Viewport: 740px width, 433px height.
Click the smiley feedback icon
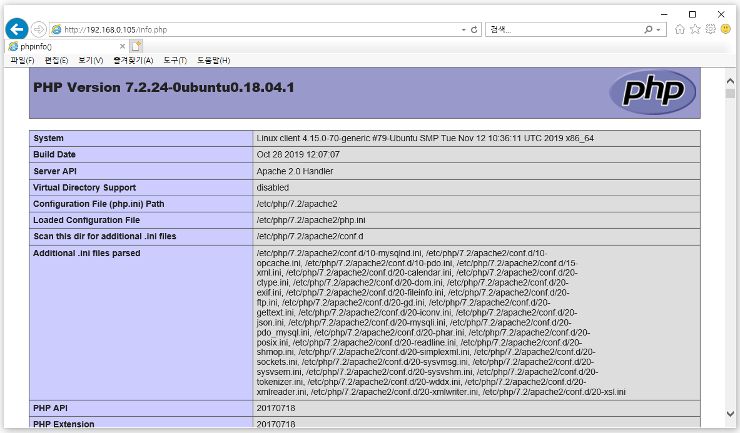726,29
